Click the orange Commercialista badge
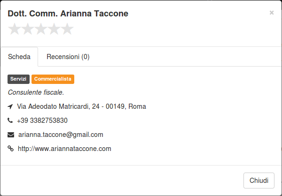282x196 pixels. (x=53, y=79)
